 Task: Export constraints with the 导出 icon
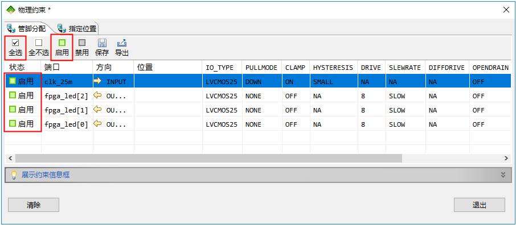(122, 43)
